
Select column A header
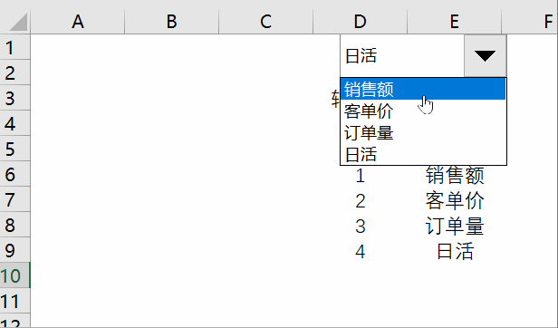coord(78,22)
